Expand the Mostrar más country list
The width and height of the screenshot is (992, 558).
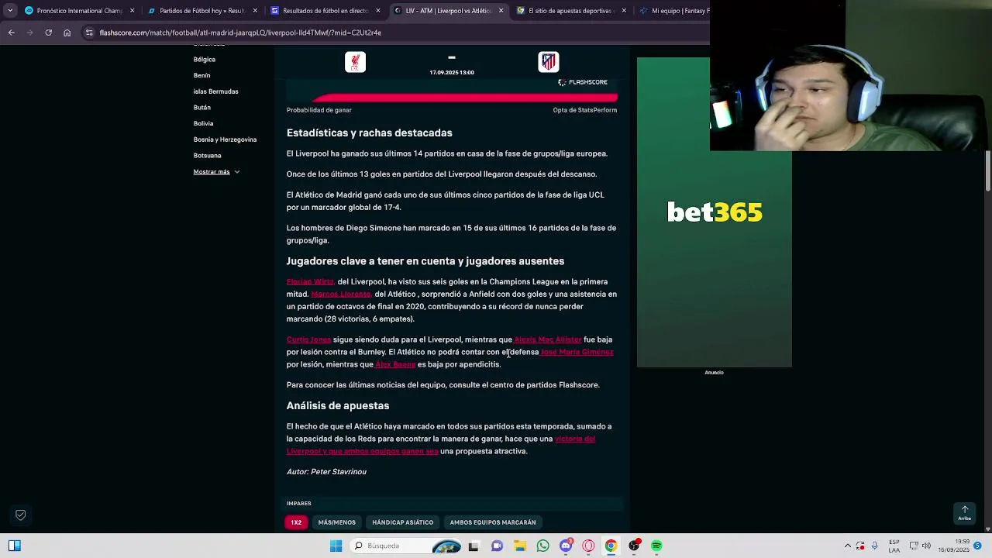pyautogui.click(x=216, y=172)
